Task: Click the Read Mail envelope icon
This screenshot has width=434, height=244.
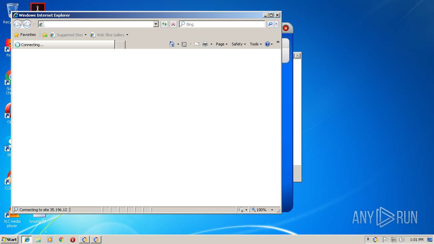Action: (x=197, y=44)
